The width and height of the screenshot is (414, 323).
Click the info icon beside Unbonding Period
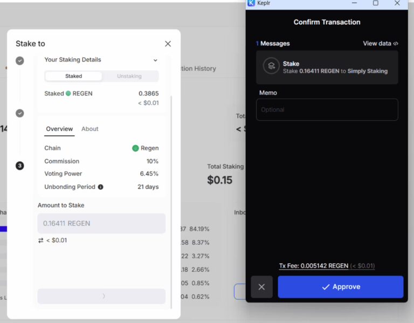[x=101, y=187]
